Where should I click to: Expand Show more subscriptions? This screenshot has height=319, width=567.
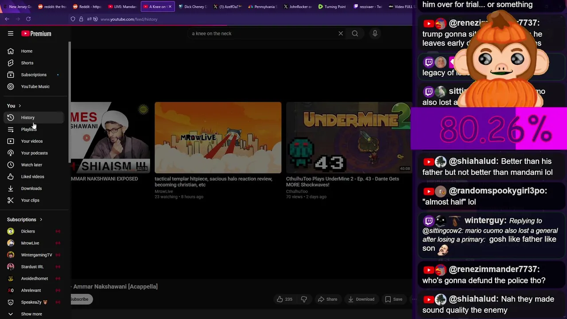(x=35, y=314)
